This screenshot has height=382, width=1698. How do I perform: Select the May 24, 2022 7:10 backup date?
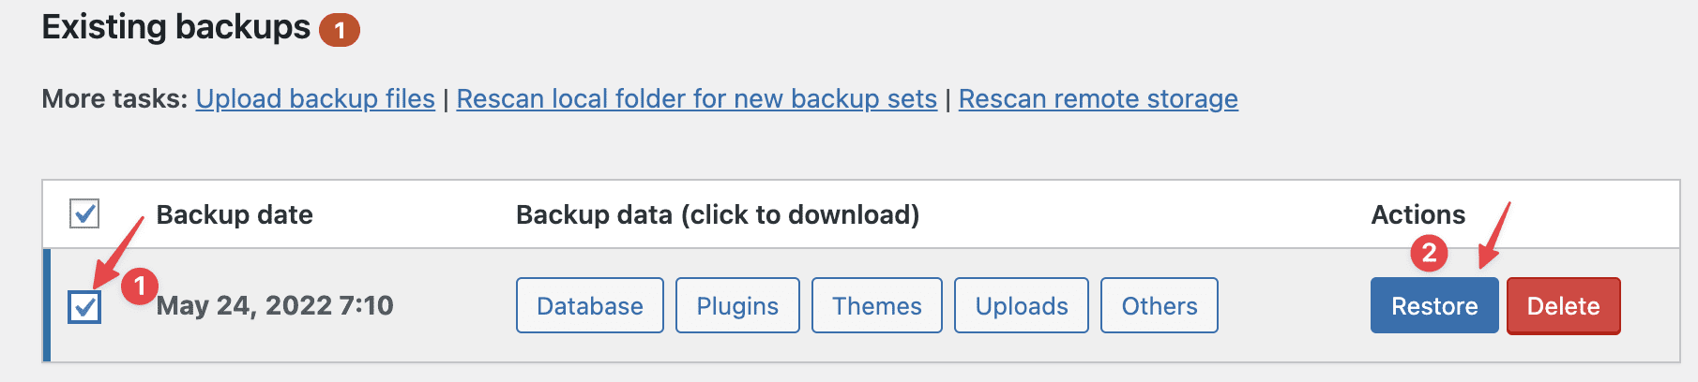pyautogui.click(x=275, y=305)
